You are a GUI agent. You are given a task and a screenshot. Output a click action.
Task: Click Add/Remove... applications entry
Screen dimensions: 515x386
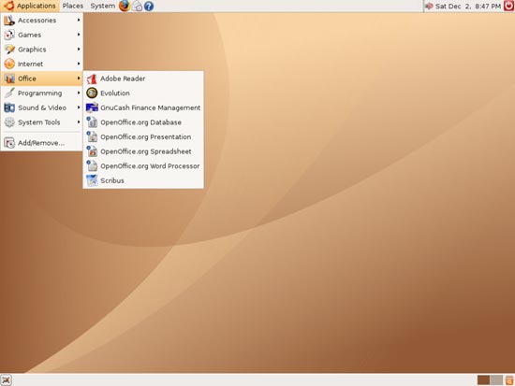click(42, 143)
